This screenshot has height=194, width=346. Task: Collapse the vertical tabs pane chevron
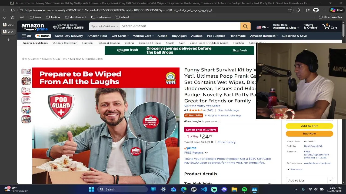4,18
